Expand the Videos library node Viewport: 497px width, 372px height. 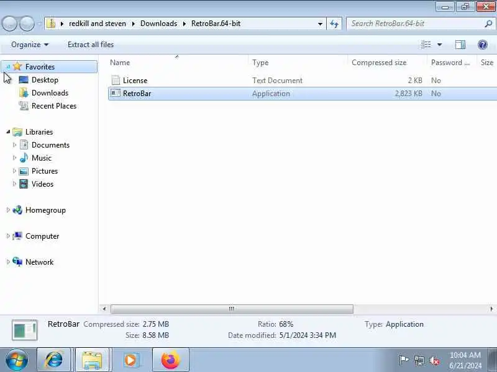[14, 184]
